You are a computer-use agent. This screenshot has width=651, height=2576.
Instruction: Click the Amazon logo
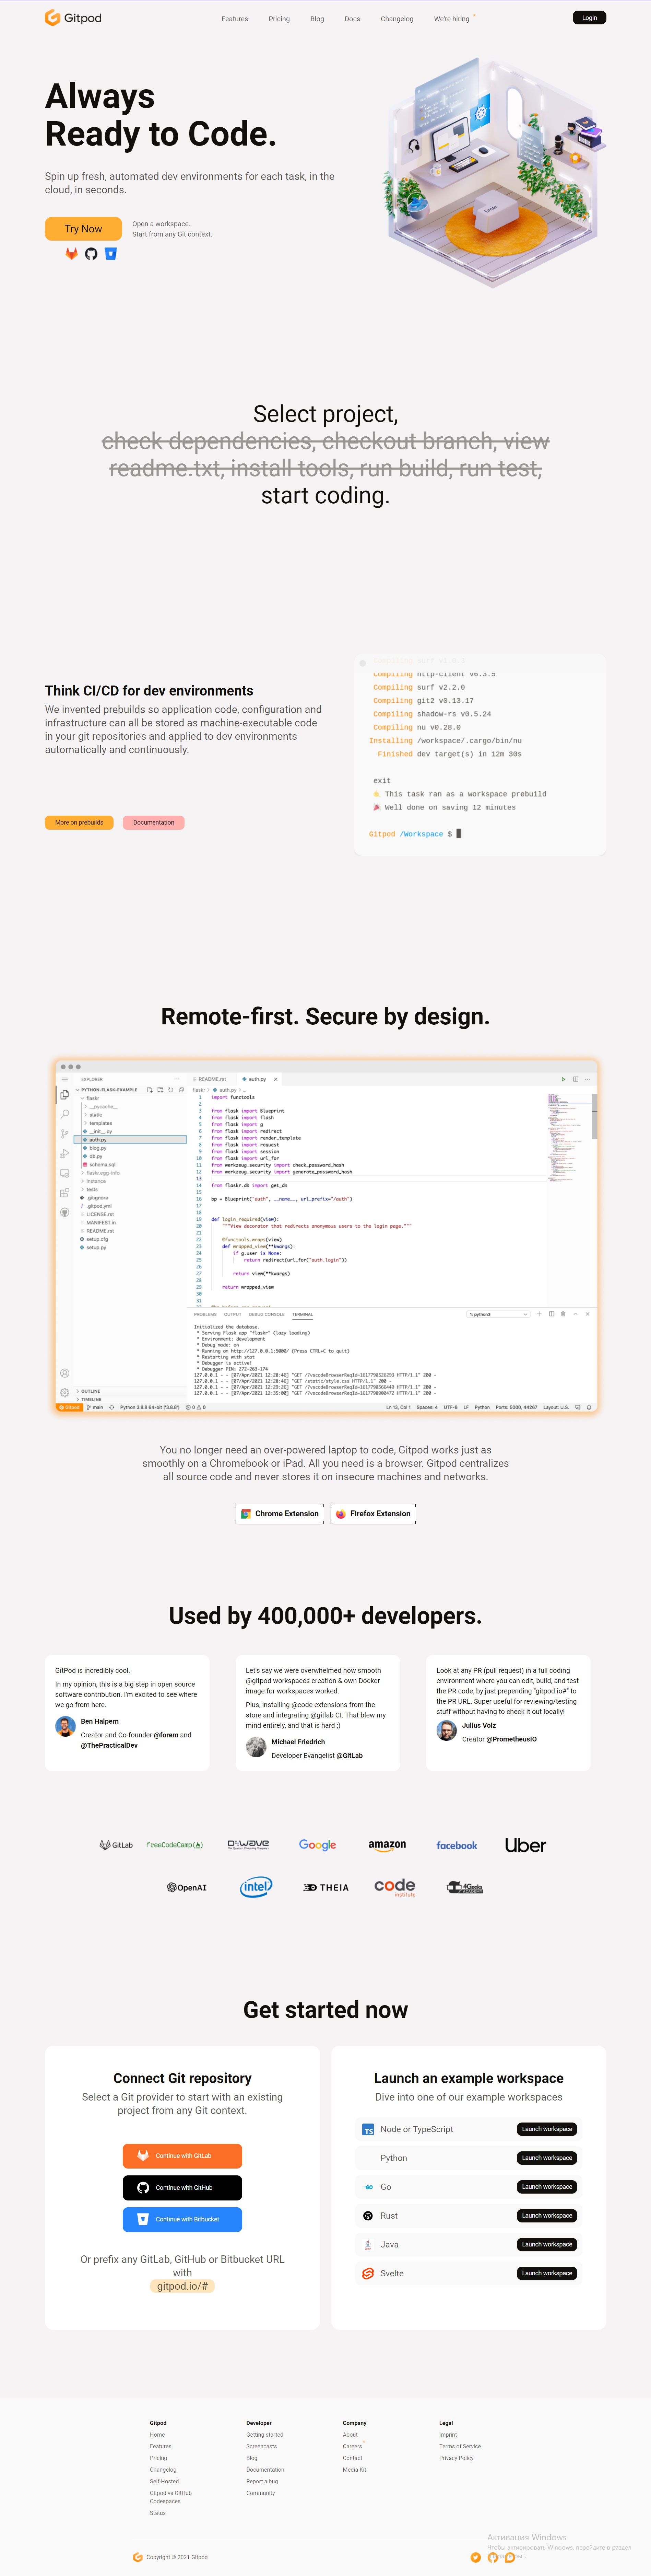point(387,1845)
